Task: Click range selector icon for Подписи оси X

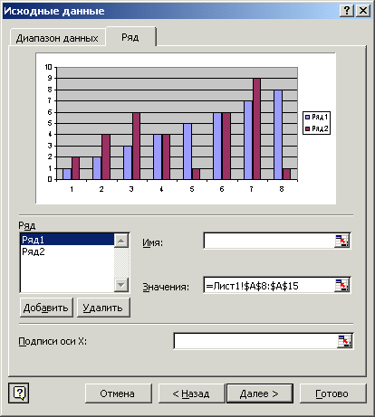Action: point(344,341)
